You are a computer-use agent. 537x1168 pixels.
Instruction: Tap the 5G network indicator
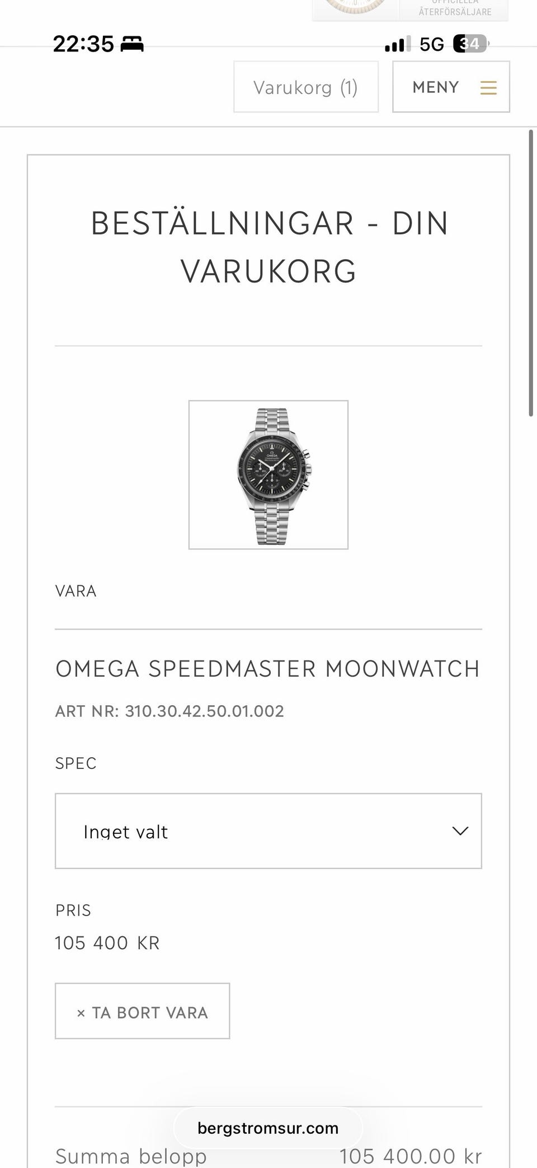point(431,44)
